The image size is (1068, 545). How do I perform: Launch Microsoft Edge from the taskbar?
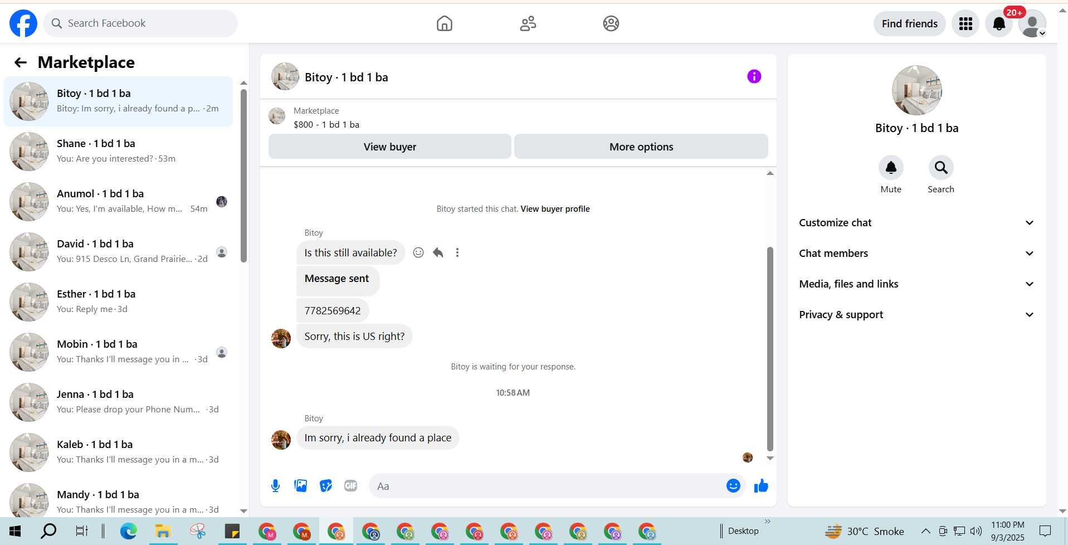129,531
